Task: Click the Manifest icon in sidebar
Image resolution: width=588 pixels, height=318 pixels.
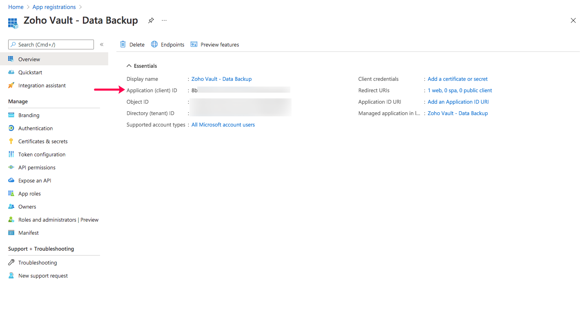Action: [11, 233]
